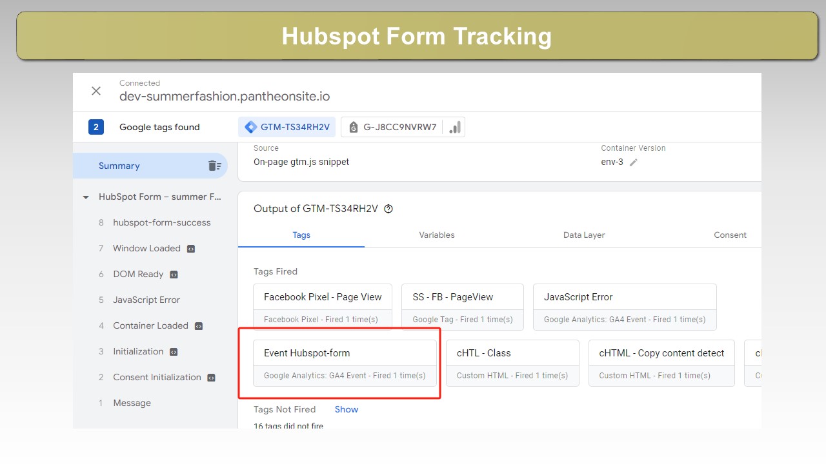Close the Tag Assistant debug panel
The width and height of the screenshot is (826, 464).
(96, 91)
